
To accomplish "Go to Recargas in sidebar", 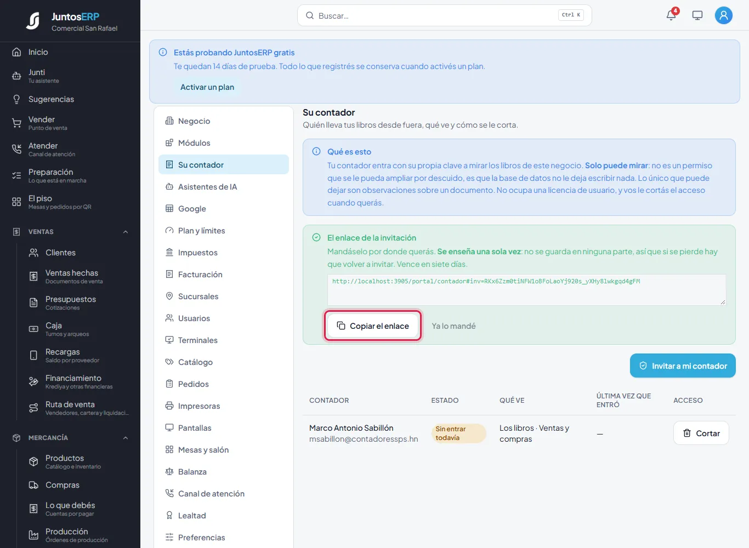I will pos(78,356).
